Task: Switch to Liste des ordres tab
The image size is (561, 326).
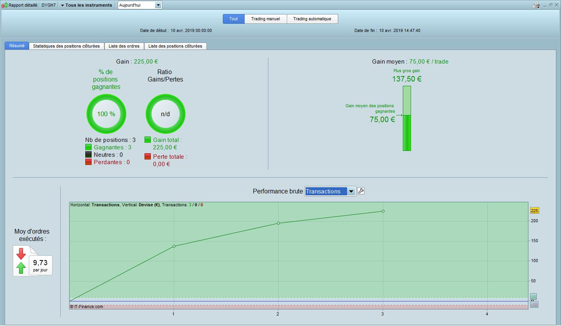Action: click(x=124, y=46)
